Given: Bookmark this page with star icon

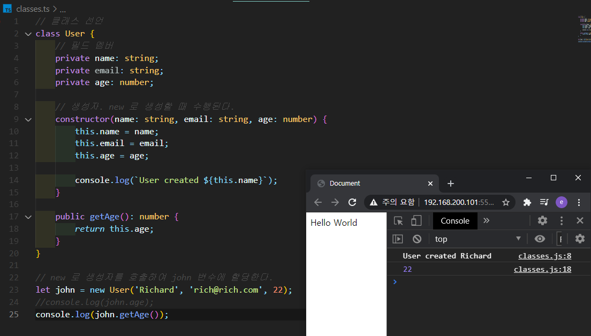Looking at the screenshot, I should point(506,202).
